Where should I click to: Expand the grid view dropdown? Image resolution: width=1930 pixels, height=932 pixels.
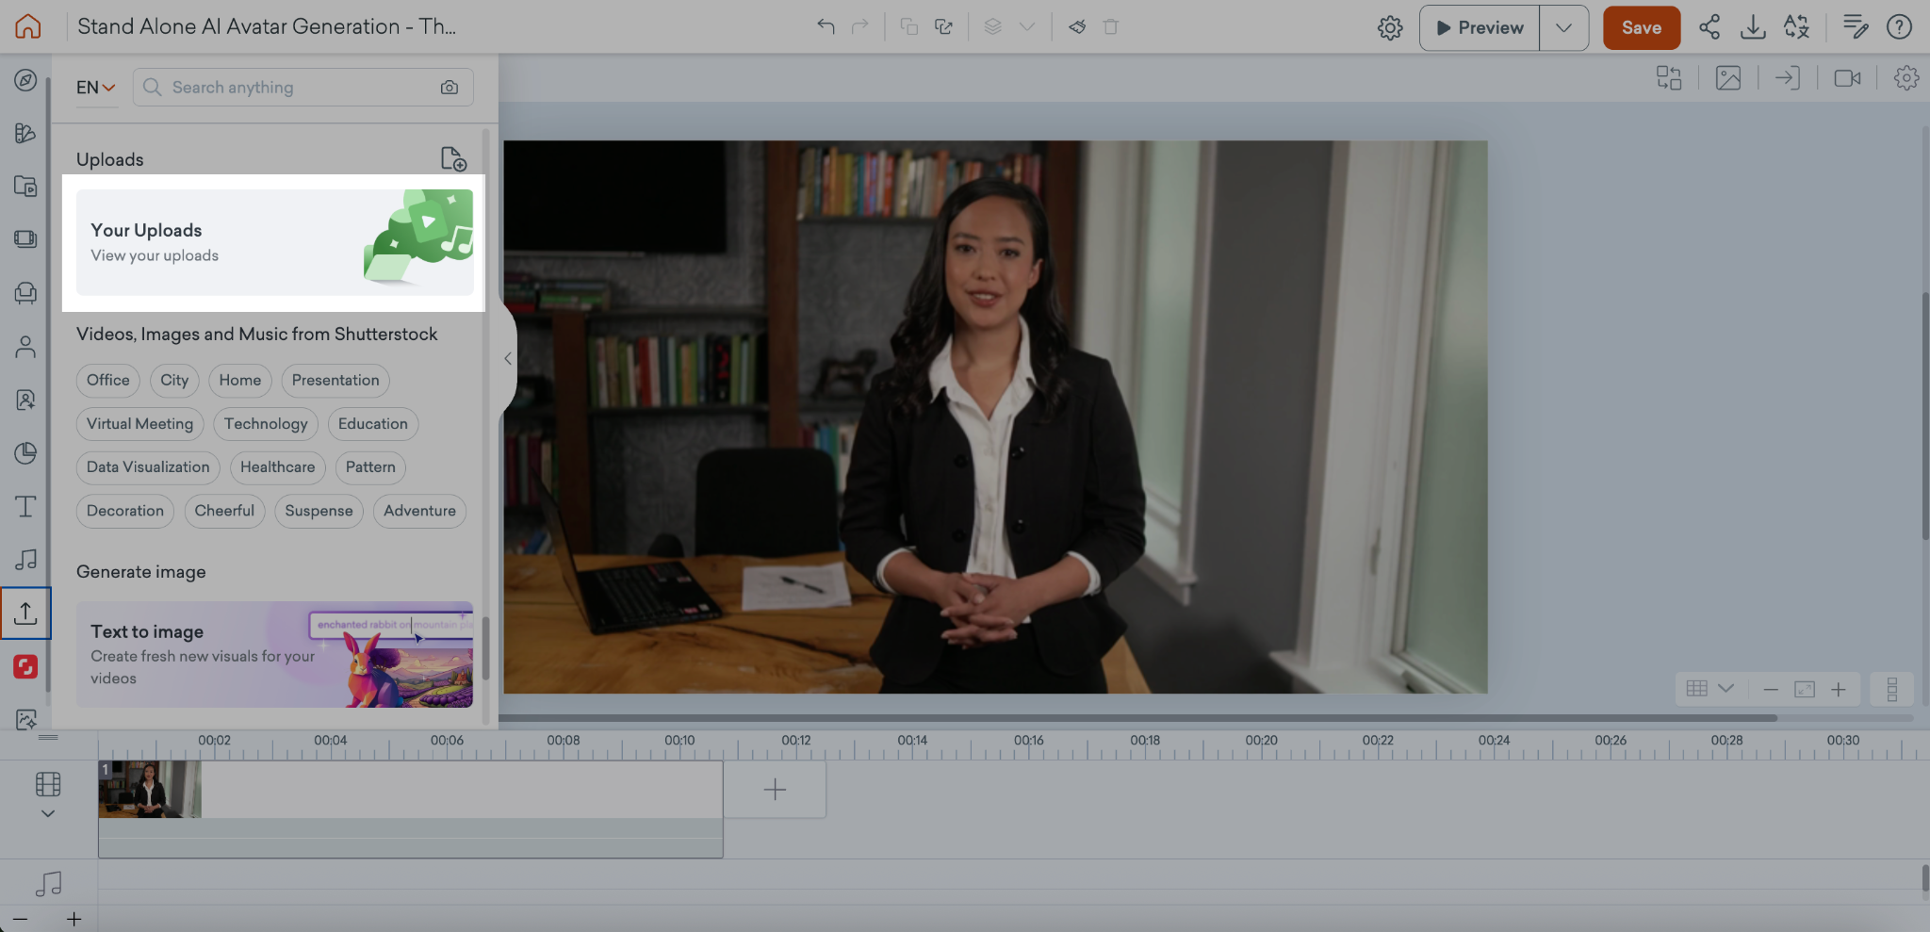tap(1726, 689)
